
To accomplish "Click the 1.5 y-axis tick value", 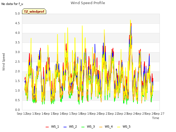I will (x=17, y=81).
